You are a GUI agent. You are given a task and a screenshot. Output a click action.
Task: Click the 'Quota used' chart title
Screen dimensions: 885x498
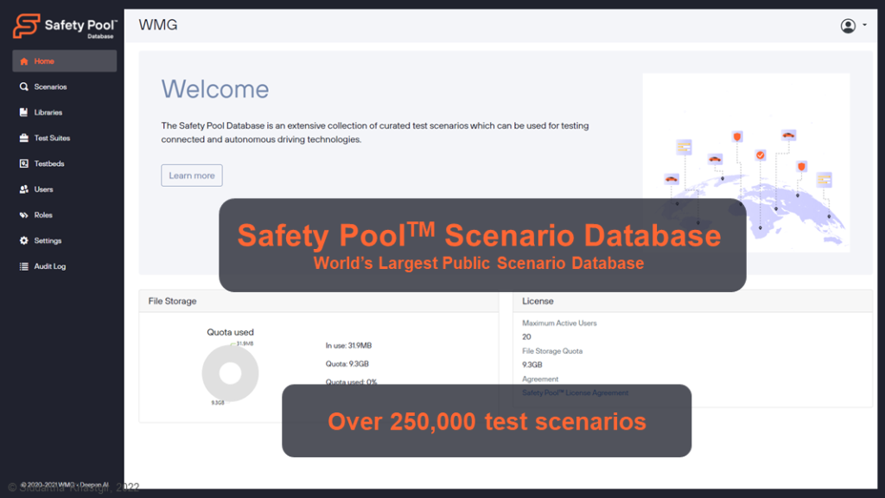(230, 333)
